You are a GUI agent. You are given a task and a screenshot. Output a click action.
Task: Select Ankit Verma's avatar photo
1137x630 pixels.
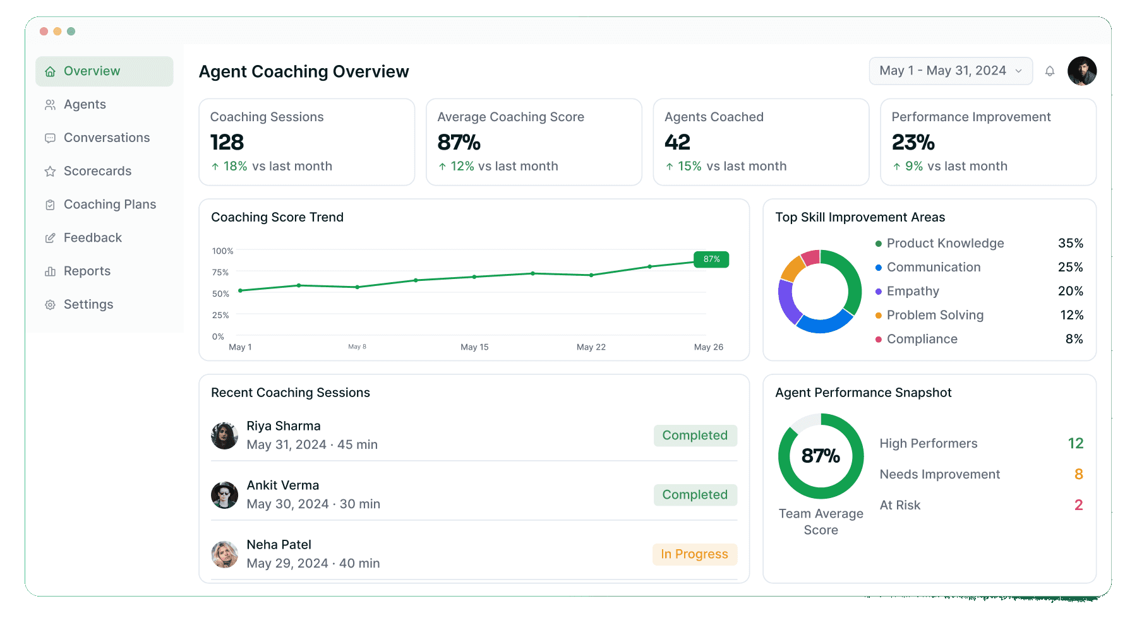(x=224, y=495)
